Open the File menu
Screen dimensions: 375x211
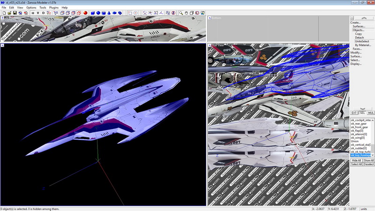click(4, 8)
